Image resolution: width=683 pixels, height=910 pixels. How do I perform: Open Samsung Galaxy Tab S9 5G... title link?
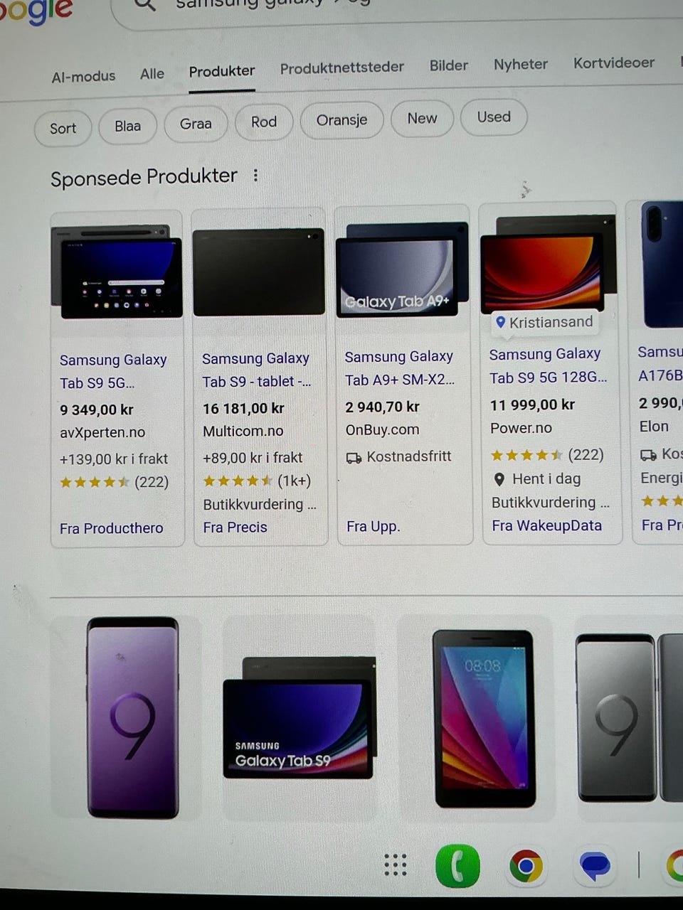[112, 371]
